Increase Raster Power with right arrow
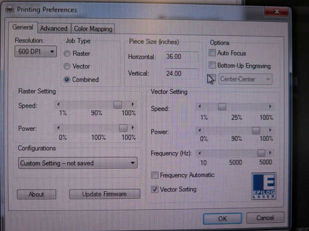The image size is (309, 231). [x=133, y=128]
